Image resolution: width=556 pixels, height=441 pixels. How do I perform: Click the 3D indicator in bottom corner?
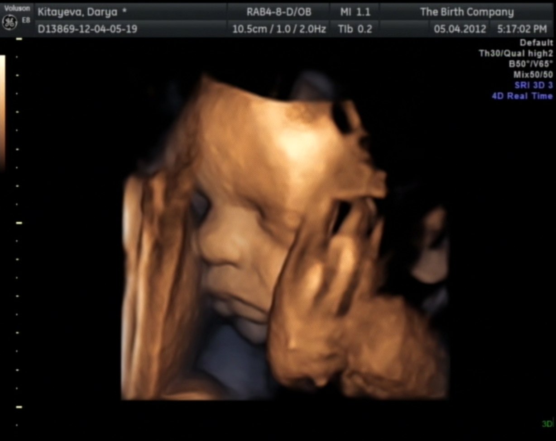[547, 424]
